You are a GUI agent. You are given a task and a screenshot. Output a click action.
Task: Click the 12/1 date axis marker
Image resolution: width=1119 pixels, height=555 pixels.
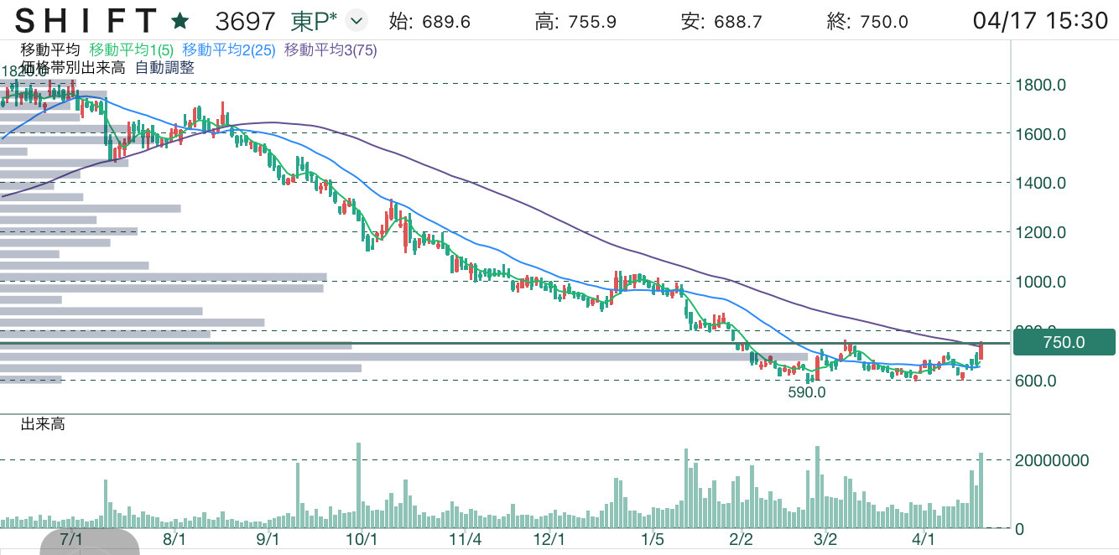(551, 539)
